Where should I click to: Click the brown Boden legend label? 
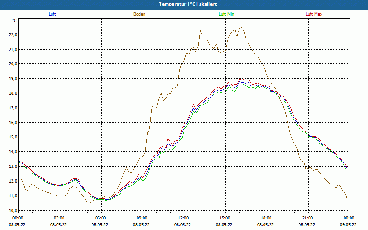[139, 14]
